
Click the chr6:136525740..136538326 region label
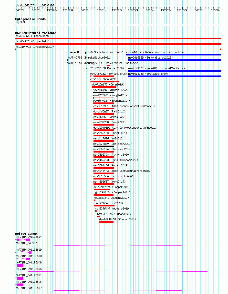point(35,5)
